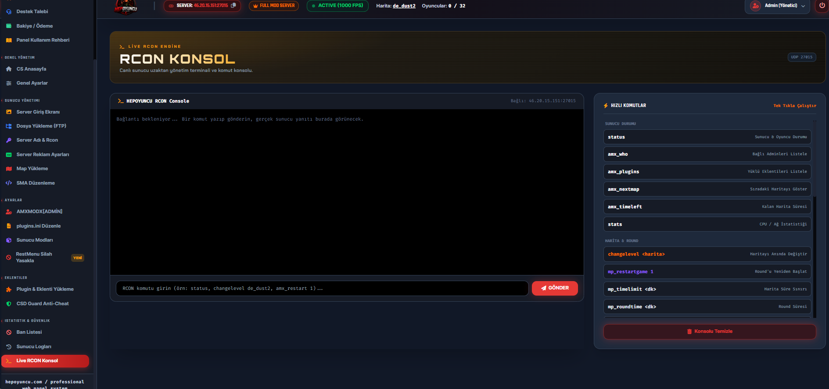Click the CS Anasayfa home icon
Viewport: 829px width, 389px height.
click(x=9, y=69)
